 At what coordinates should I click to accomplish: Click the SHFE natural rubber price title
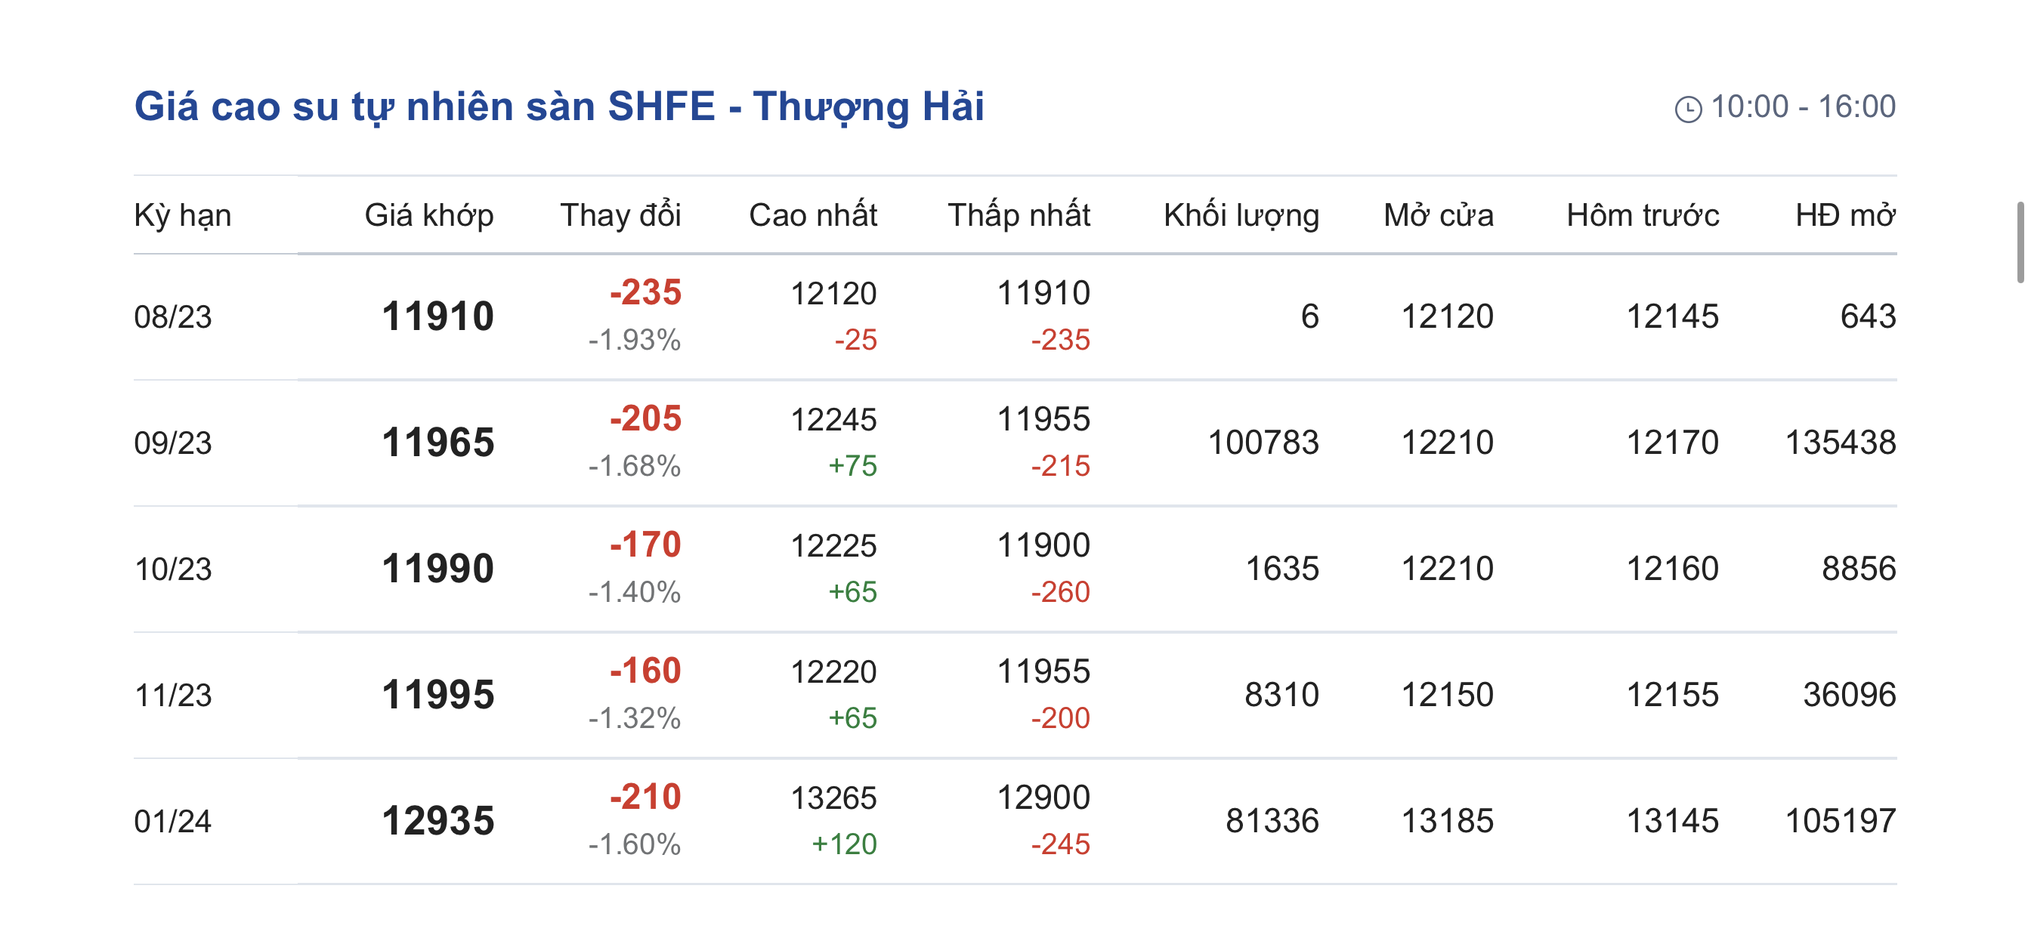559,106
